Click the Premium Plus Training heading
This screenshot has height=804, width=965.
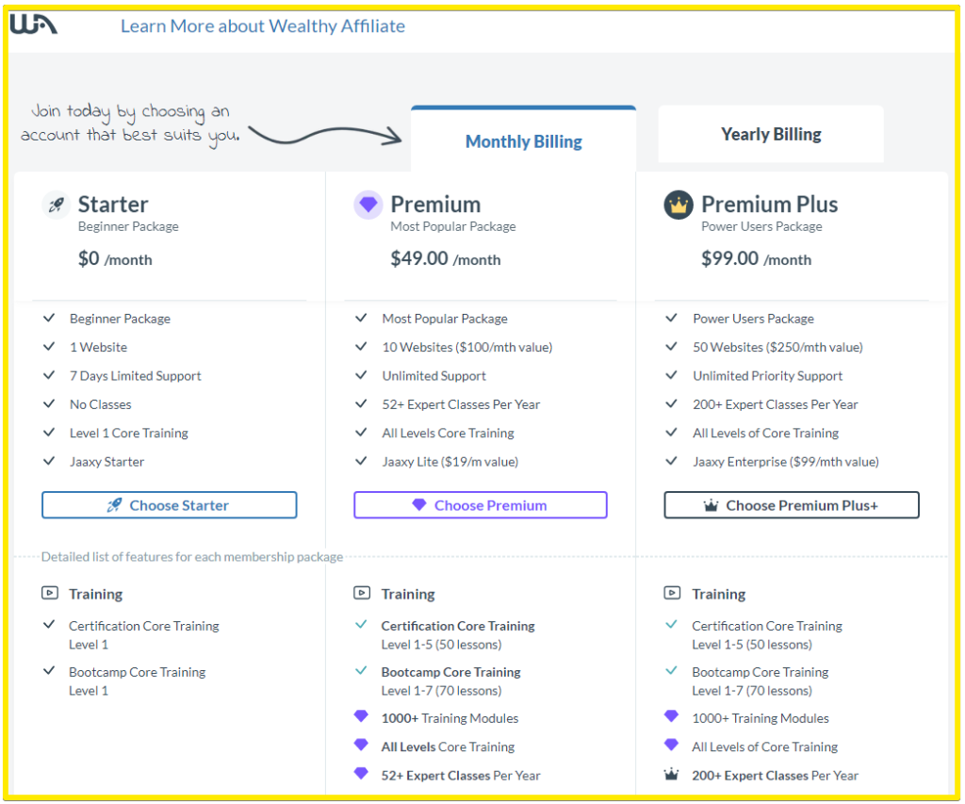click(719, 594)
